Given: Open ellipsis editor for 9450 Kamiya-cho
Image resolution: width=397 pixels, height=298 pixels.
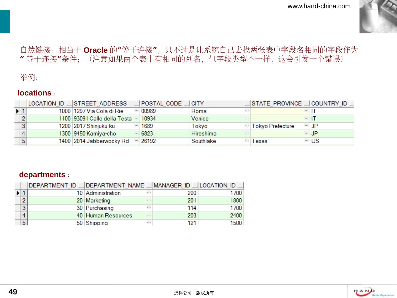Looking at the screenshot, I should [136, 133].
